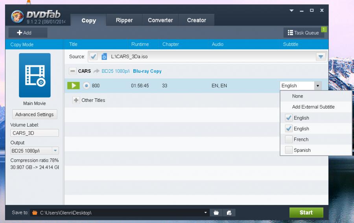Collapse the CARS title group
The width and height of the screenshot is (354, 223).
(x=72, y=71)
